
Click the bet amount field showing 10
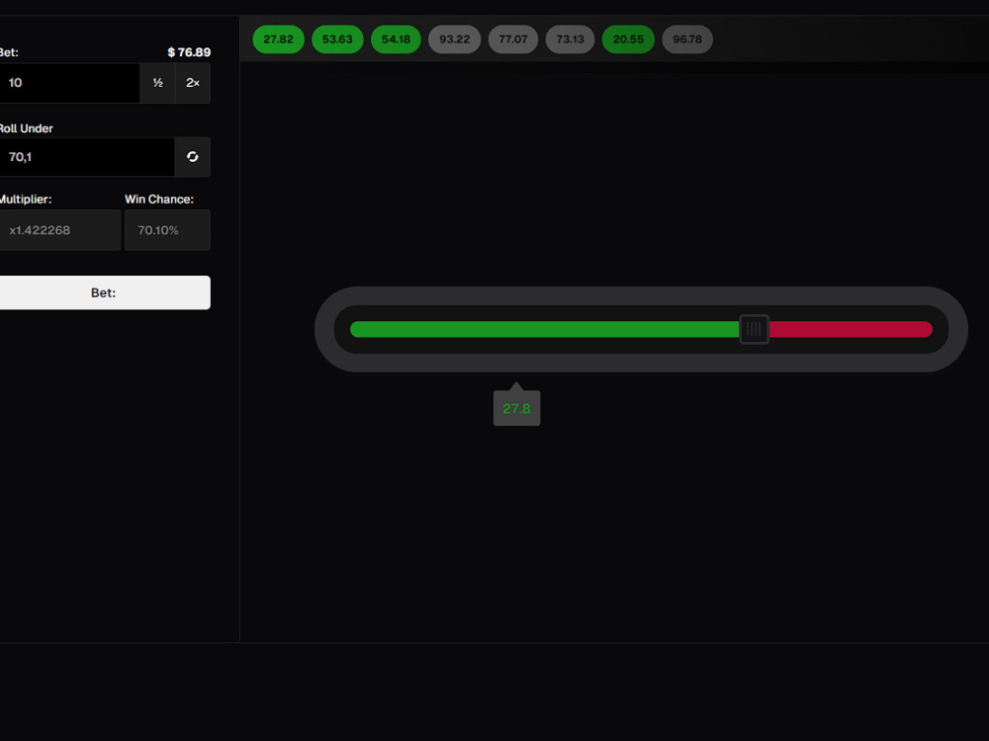click(69, 83)
